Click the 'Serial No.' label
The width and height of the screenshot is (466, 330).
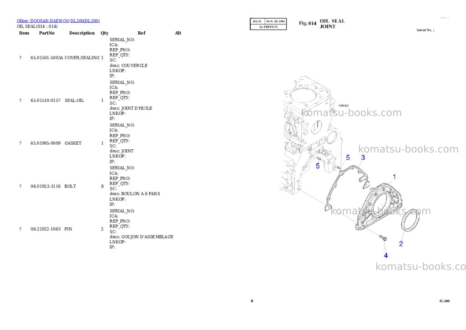(x=425, y=30)
